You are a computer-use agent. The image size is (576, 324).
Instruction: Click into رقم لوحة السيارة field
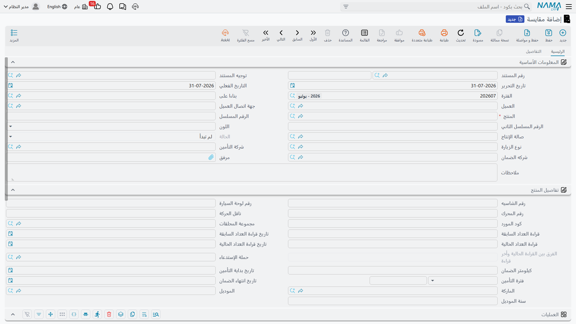(x=111, y=203)
